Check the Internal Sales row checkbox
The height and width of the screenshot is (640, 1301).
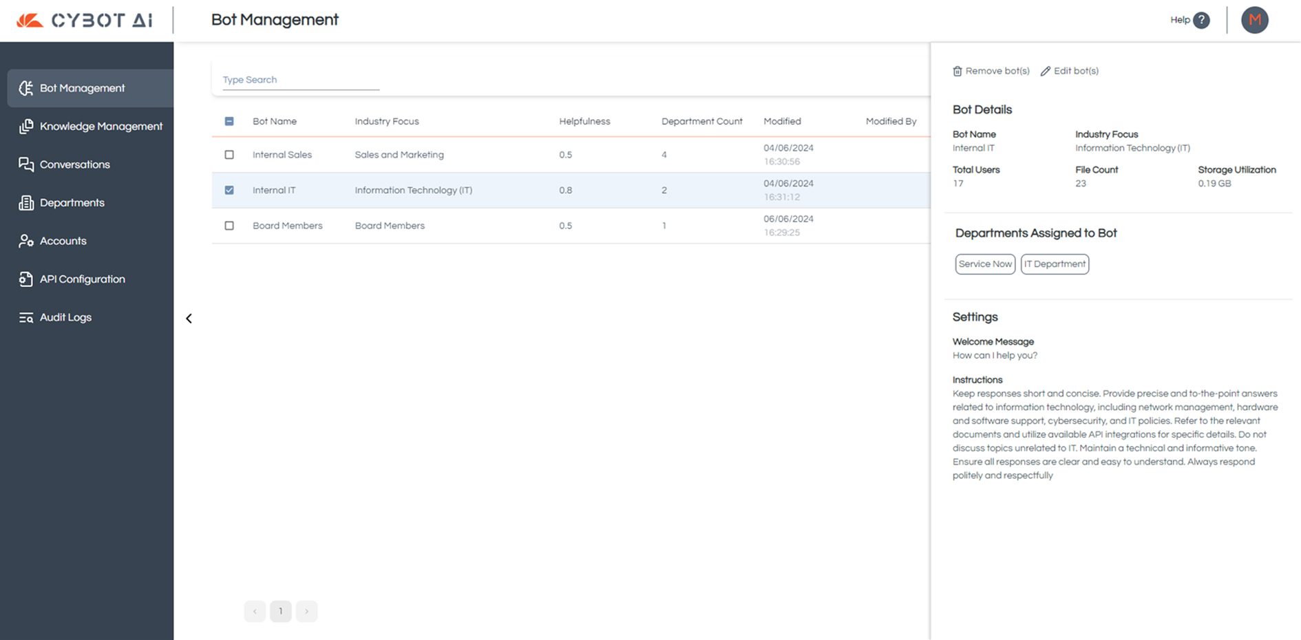229,155
